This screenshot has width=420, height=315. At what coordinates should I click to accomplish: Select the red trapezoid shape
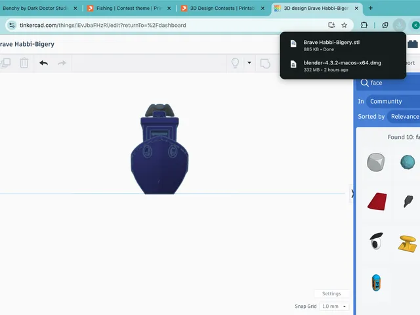coord(377,201)
